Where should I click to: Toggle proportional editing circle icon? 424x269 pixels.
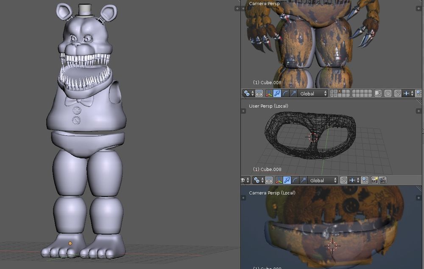pos(388,93)
